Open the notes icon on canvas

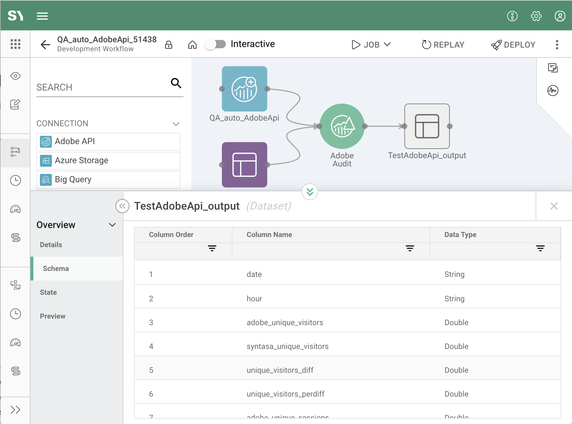553,68
